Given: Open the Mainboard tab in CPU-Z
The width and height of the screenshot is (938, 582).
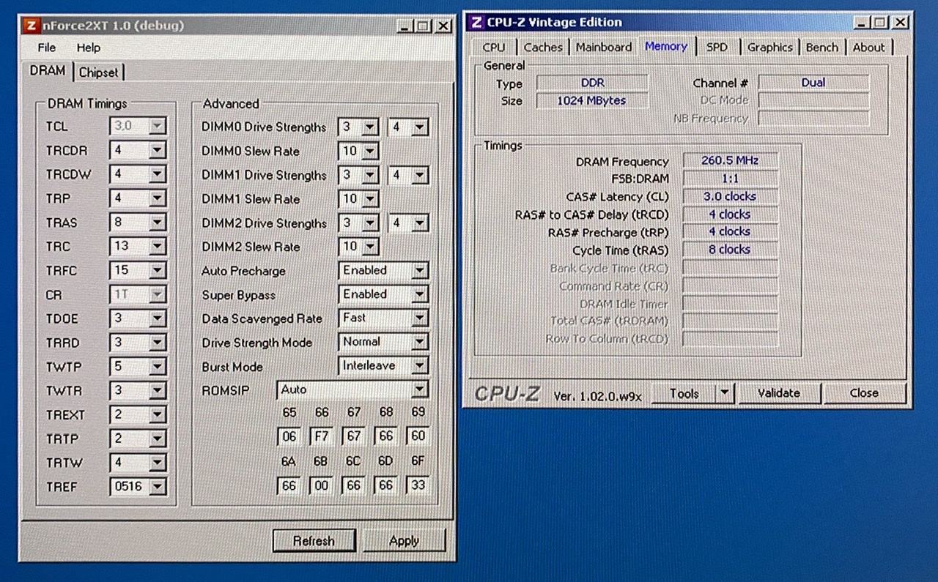Looking at the screenshot, I should point(604,48).
